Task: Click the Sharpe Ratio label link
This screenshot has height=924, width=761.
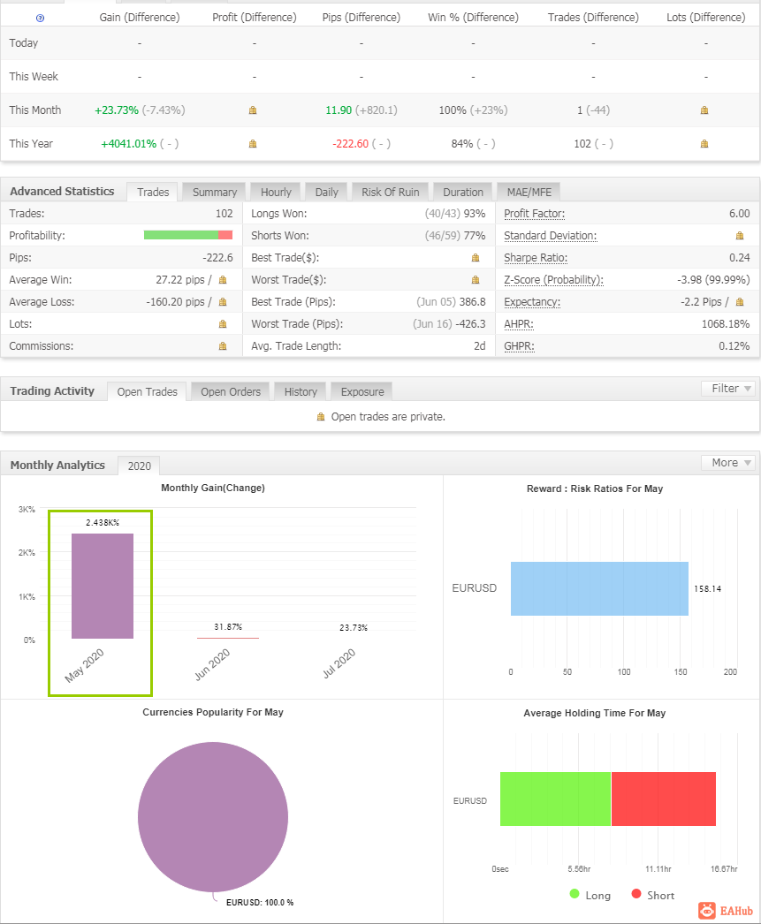Action: [x=536, y=258]
